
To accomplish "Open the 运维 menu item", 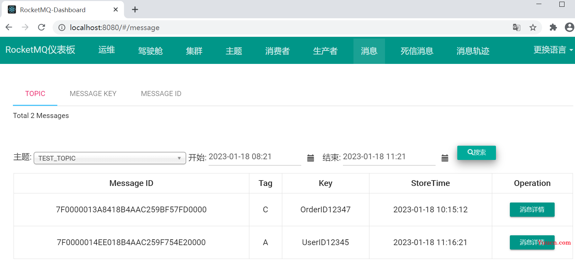I will [107, 50].
